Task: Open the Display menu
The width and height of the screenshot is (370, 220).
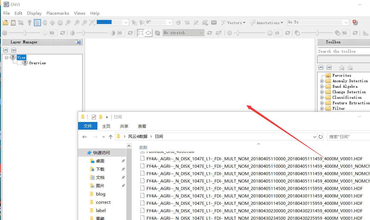Action: (34, 13)
